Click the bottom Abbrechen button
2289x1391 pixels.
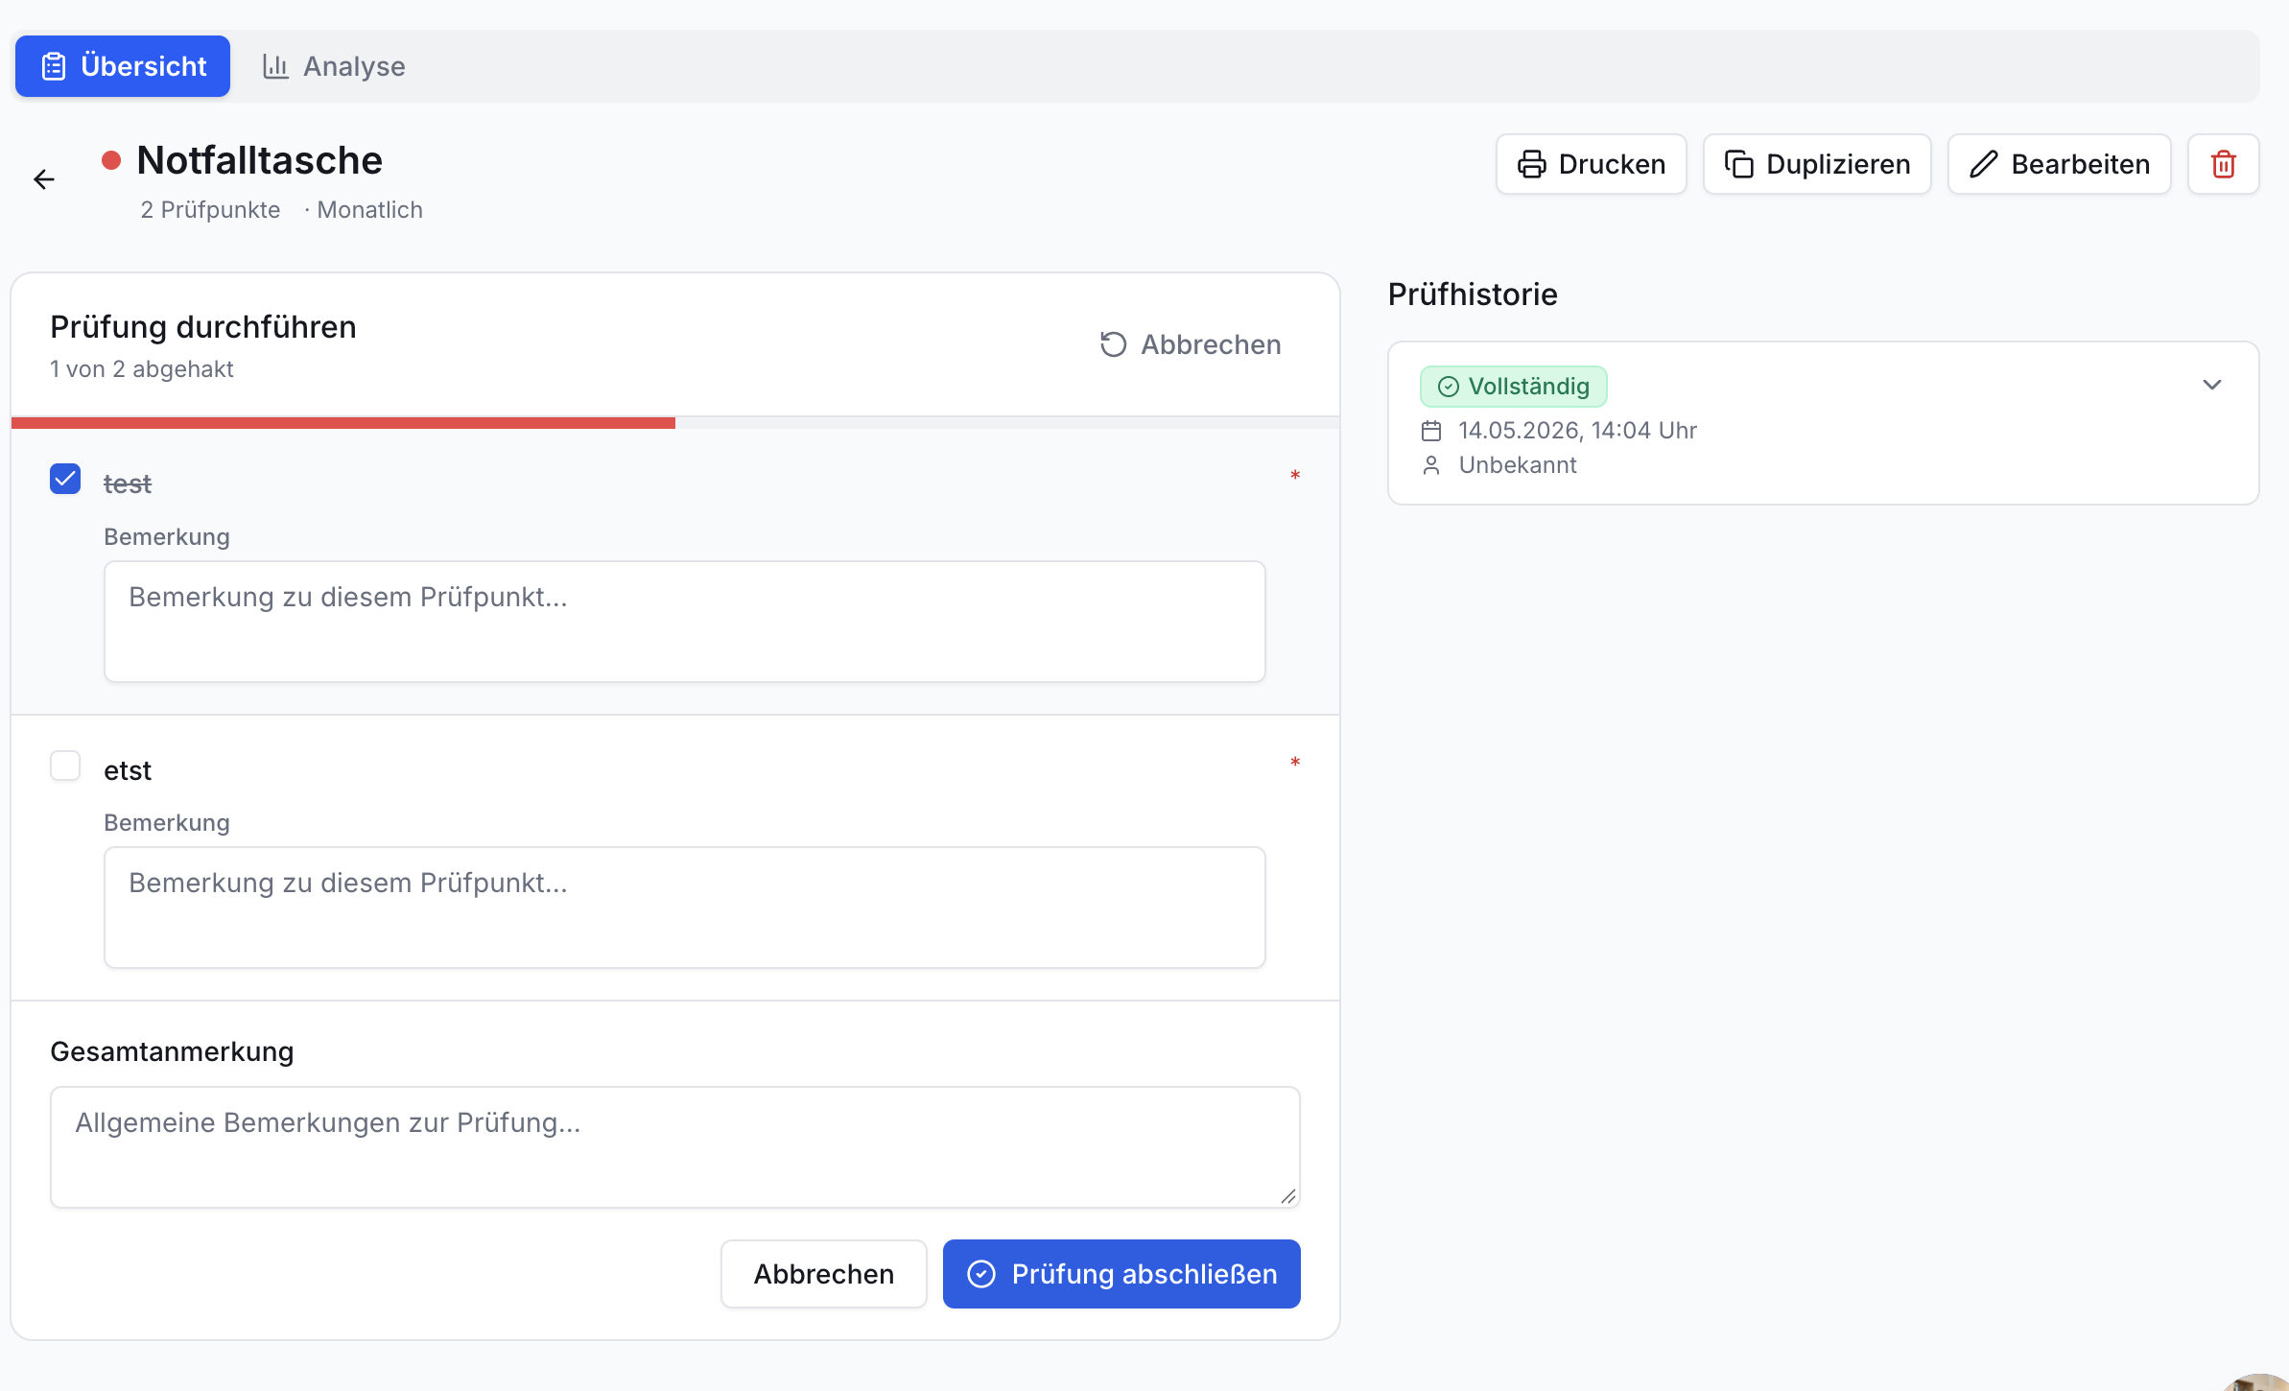pyautogui.click(x=824, y=1273)
